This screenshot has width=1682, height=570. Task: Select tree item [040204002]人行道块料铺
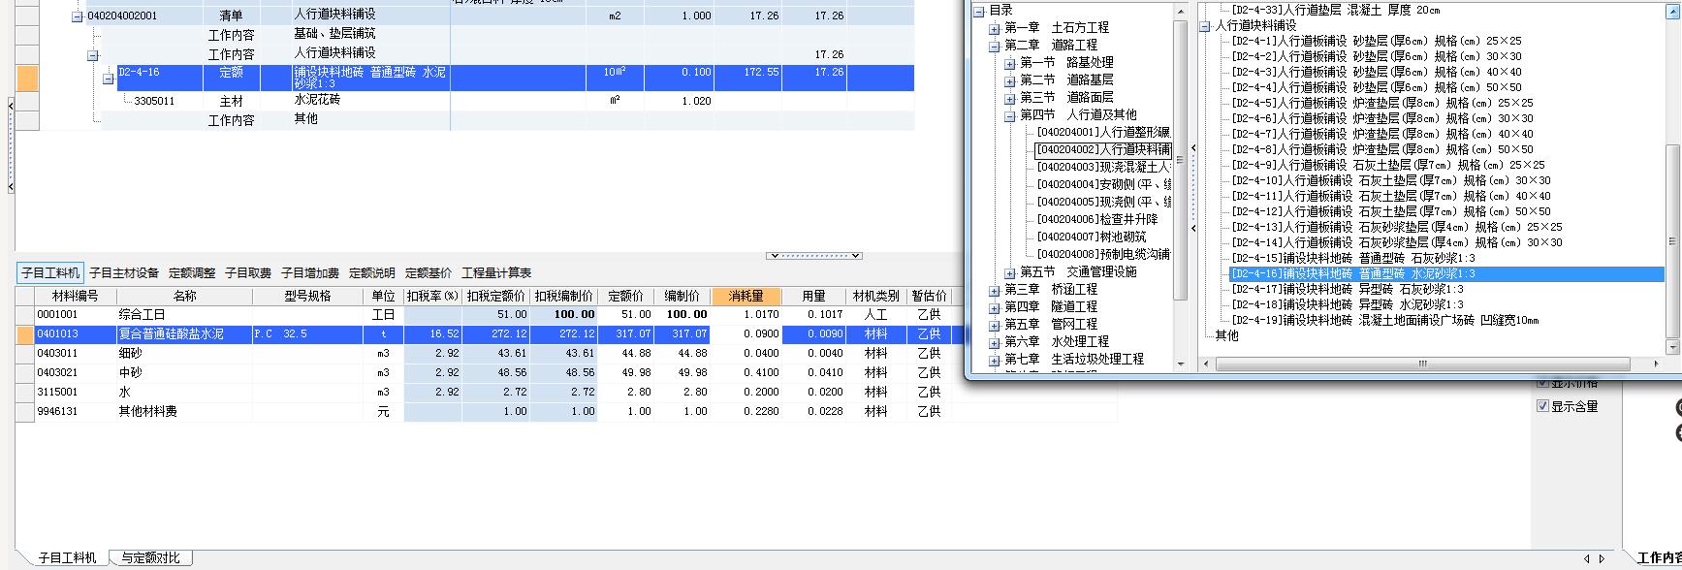point(1103,150)
